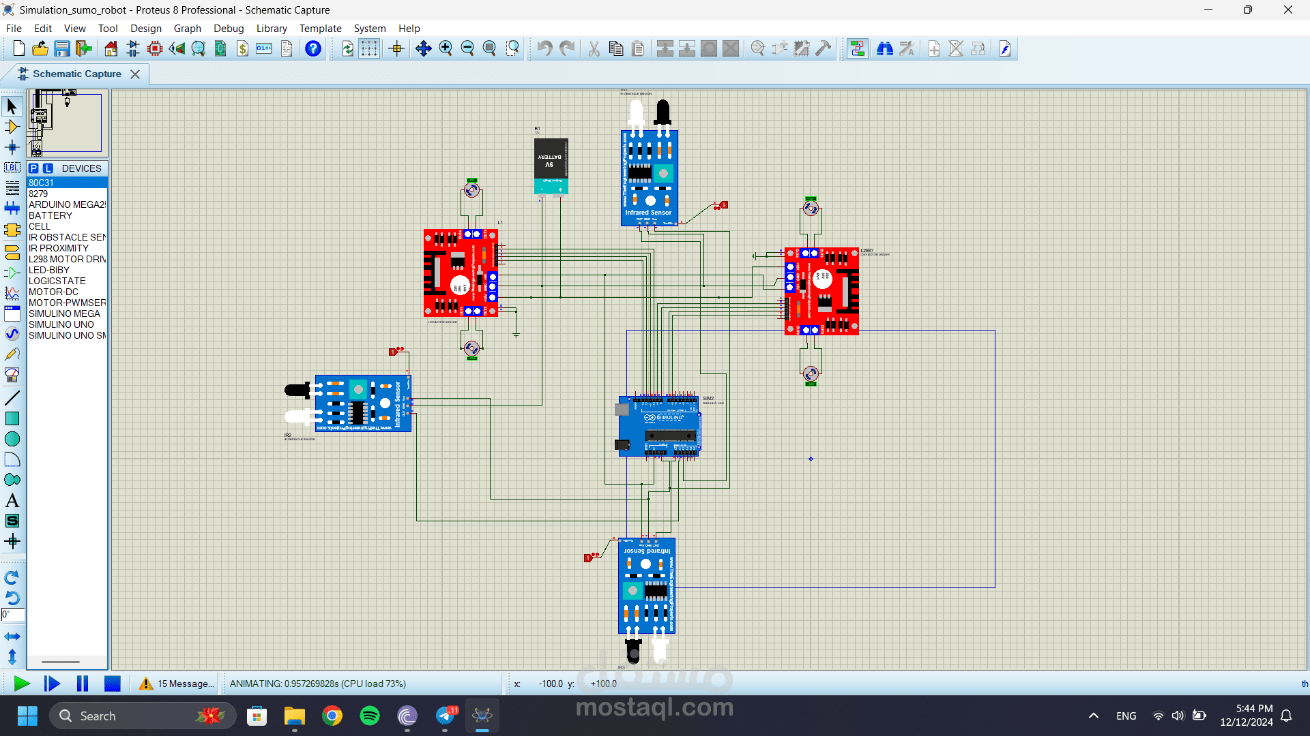Viewport: 1310px width, 736px height.
Task: Click the Undo arrow icon
Action: [544, 48]
